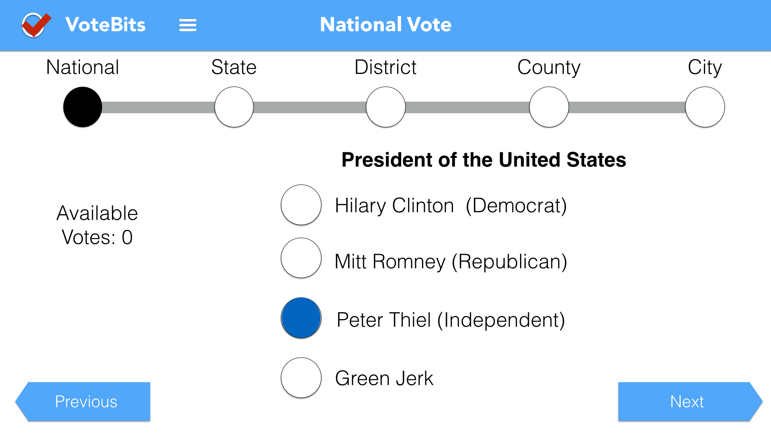Navigate to the City step circle

pyautogui.click(x=705, y=107)
